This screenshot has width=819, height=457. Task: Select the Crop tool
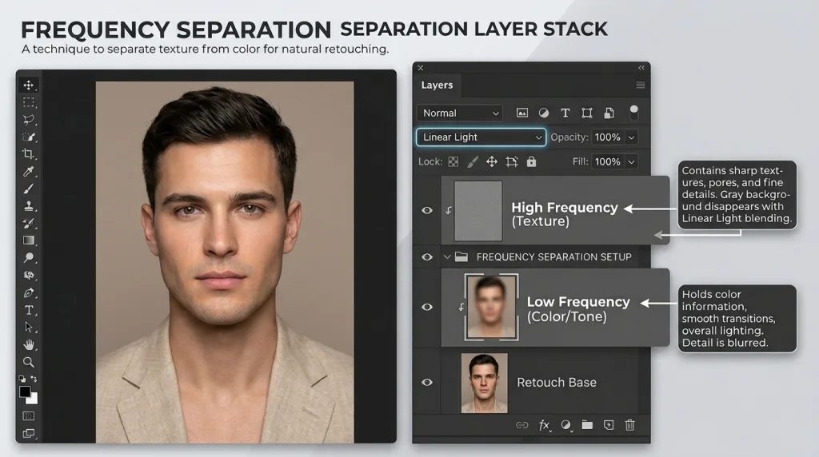tap(28, 154)
